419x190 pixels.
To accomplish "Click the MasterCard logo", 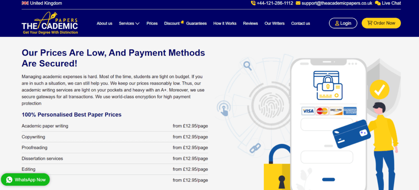I will [x=322, y=111].
